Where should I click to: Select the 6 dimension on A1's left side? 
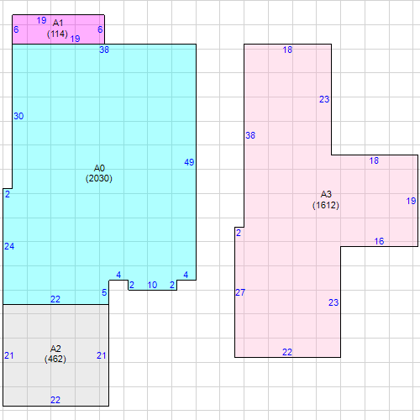point(16,29)
